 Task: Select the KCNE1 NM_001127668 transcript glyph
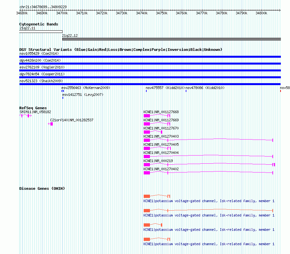[x=157, y=116]
